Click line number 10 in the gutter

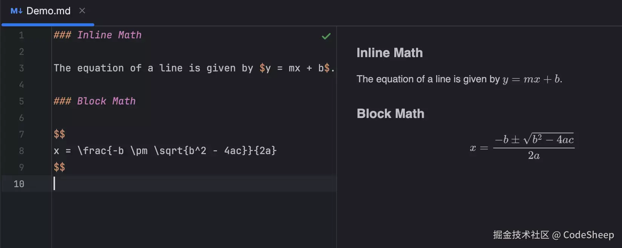(x=19, y=184)
